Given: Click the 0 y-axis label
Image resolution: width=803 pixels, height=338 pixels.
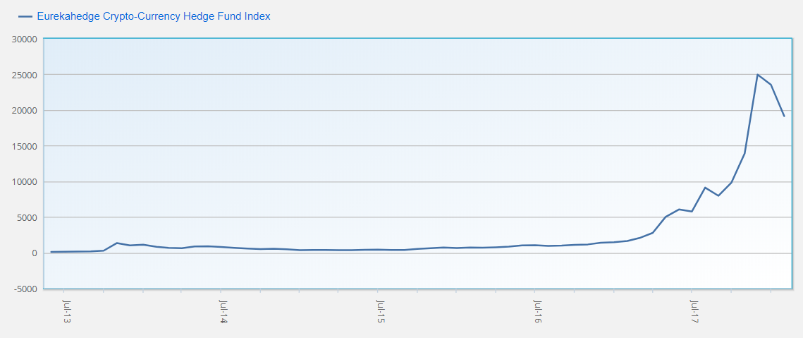Looking at the screenshot, I should click(x=34, y=253).
